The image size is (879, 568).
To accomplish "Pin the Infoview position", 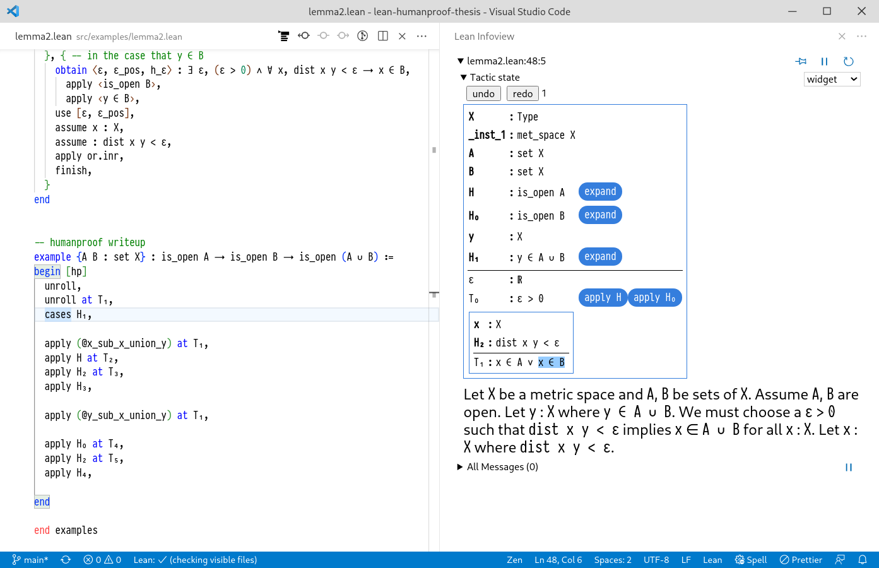I will (x=801, y=61).
